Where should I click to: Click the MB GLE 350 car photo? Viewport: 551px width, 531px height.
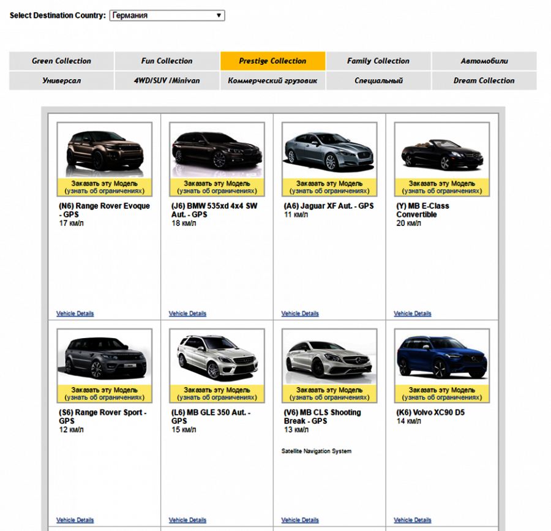pyautogui.click(x=217, y=358)
